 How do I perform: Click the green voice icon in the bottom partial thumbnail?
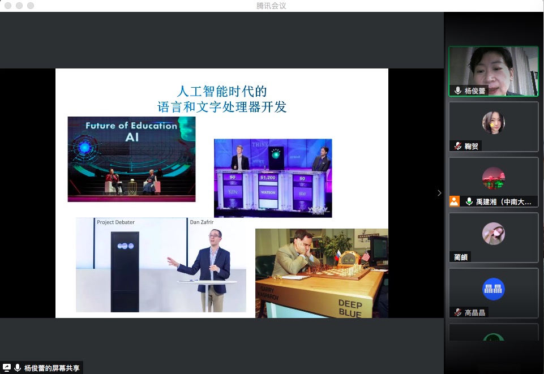pyautogui.click(x=492, y=340)
